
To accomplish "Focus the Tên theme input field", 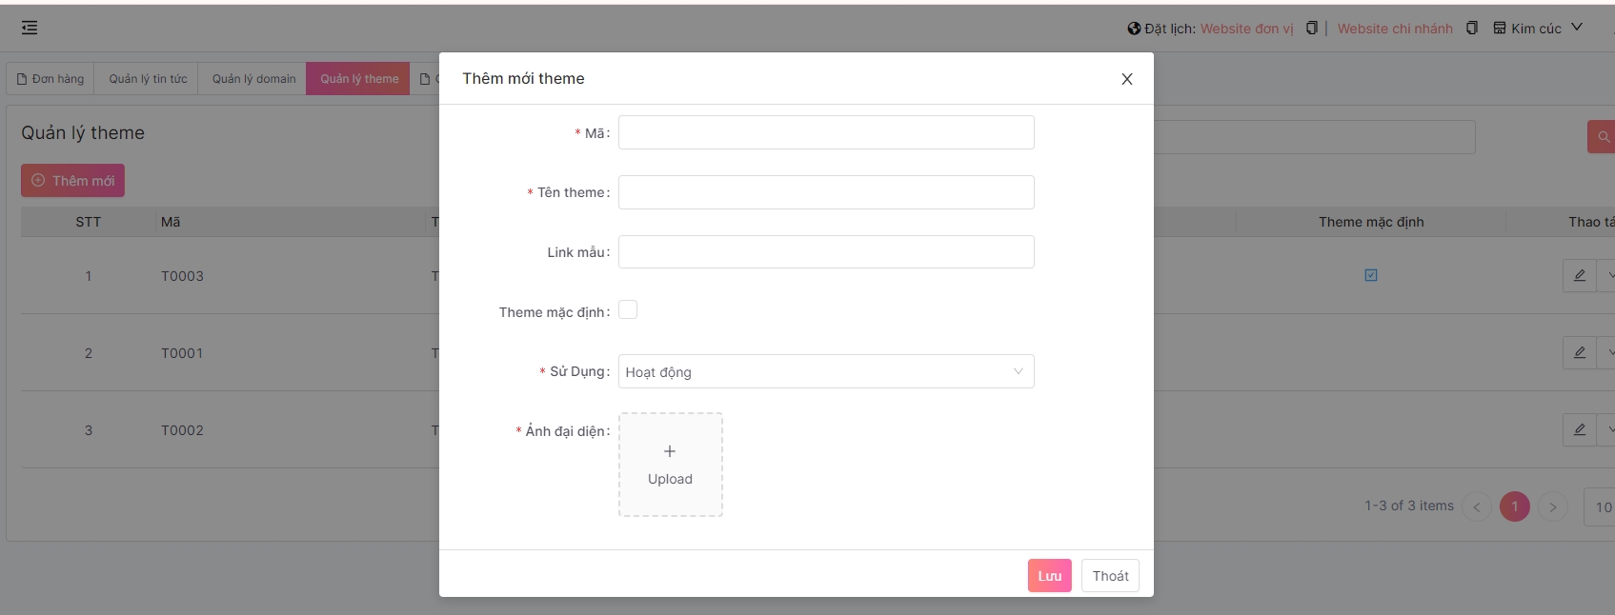I will tap(825, 192).
